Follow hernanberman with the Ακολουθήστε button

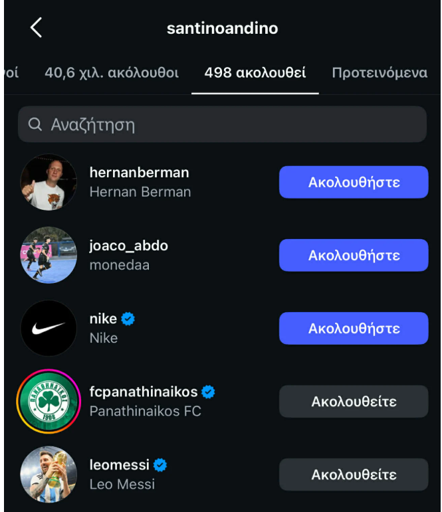[354, 182]
